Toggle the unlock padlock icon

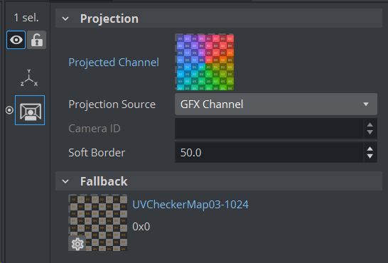[x=37, y=40]
